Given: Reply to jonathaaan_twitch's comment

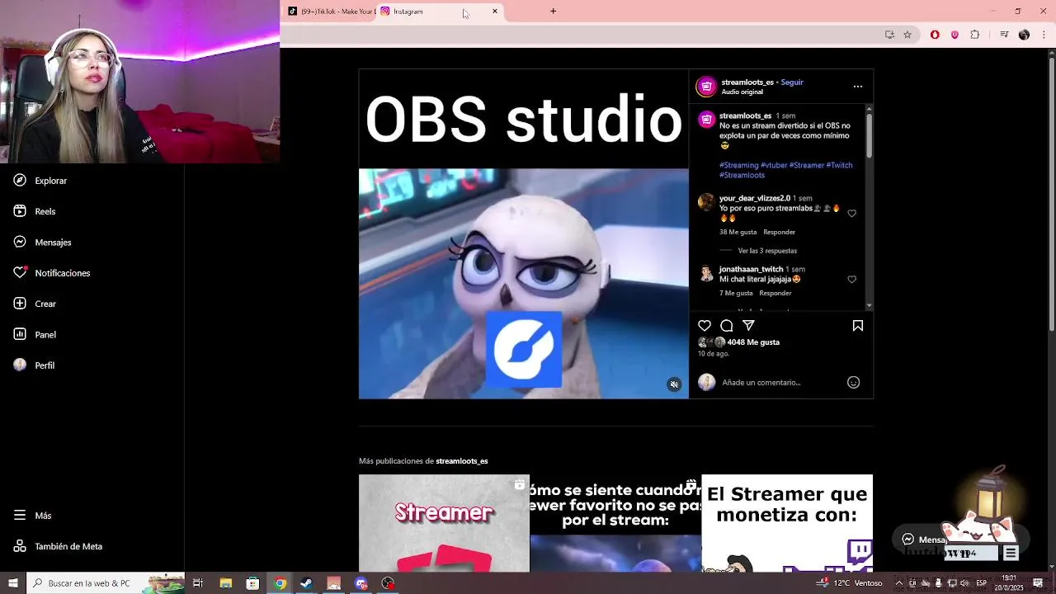Looking at the screenshot, I should pyautogui.click(x=775, y=293).
